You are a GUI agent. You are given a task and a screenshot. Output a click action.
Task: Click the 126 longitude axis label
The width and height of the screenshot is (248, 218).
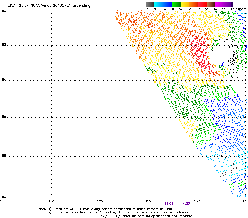pos(100,201)
